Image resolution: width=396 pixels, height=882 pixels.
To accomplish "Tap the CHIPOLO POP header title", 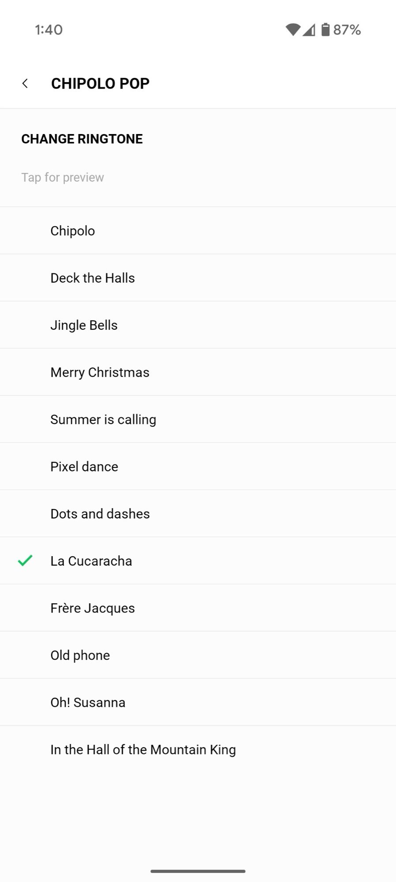I will (x=100, y=83).
